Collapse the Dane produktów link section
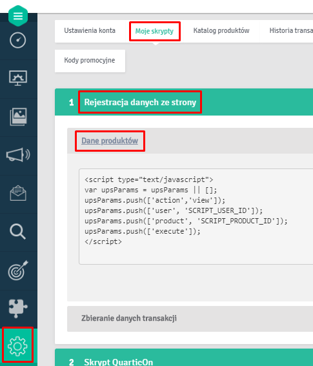The image size is (313, 366). (110, 141)
